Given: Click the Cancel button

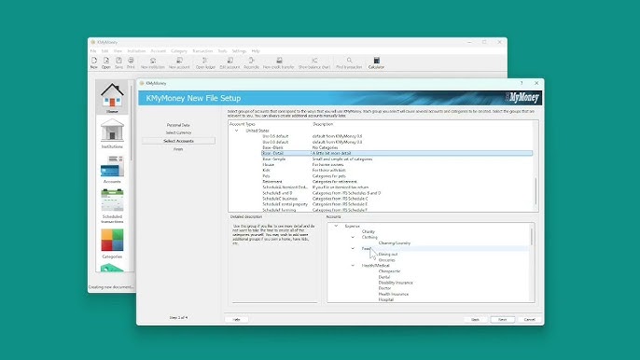Looking at the screenshot, I should (529, 320).
